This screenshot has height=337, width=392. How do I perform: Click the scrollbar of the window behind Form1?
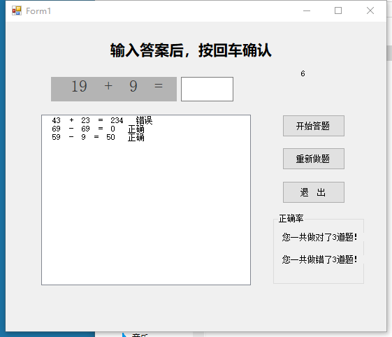pos(389,53)
